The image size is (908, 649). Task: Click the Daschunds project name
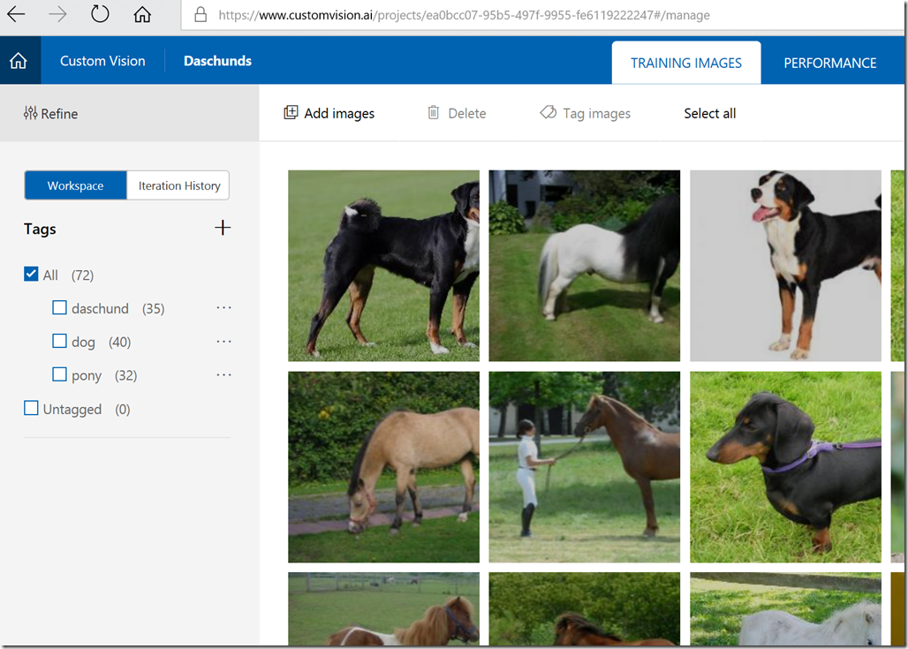point(218,61)
